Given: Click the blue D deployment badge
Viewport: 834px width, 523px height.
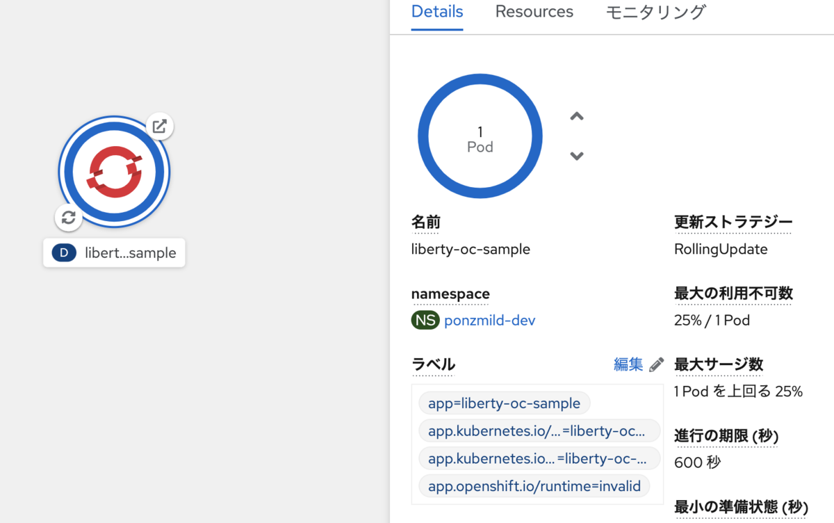Looking at the screenshot, I should coord(64,252).
